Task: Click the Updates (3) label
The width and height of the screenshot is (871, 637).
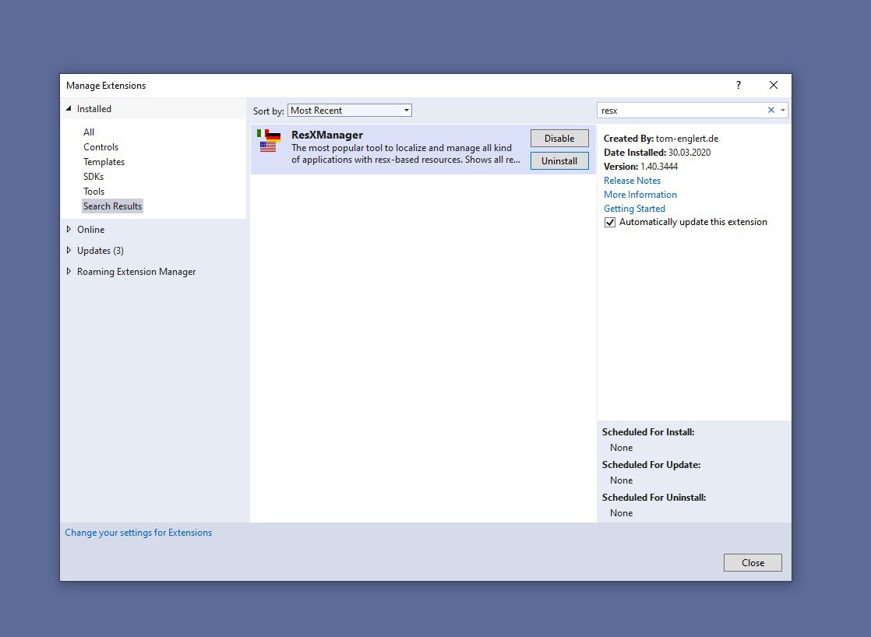Action: tap(100, 251)
